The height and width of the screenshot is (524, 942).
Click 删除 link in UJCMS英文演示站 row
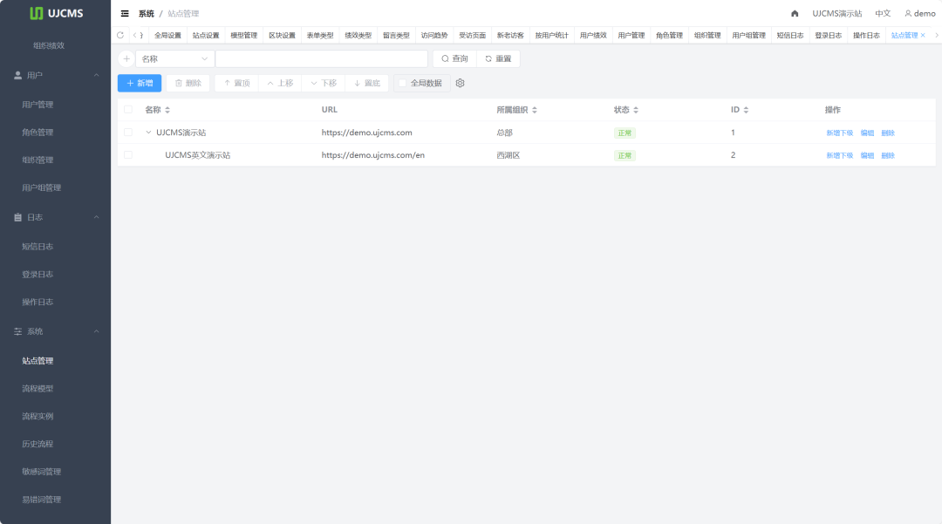tap(888, 155)
